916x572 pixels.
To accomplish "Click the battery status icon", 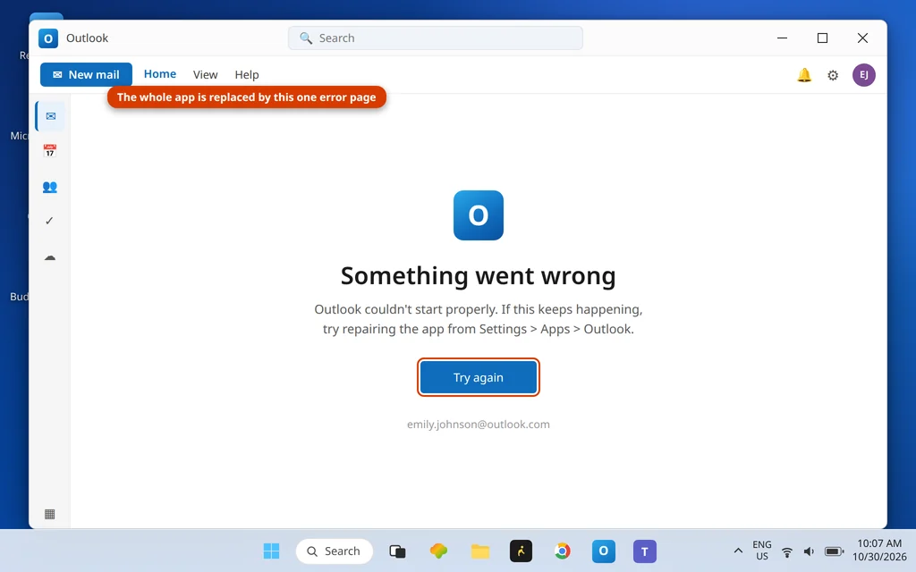I will 834,551.
